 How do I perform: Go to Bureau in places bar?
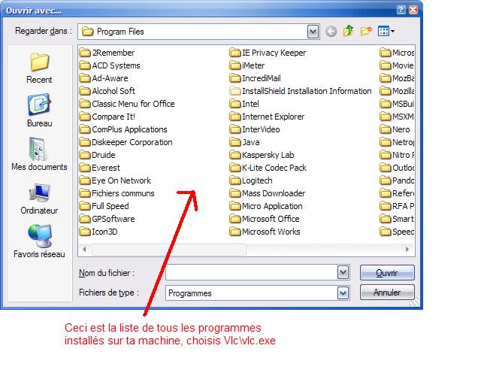click(39, 111)
